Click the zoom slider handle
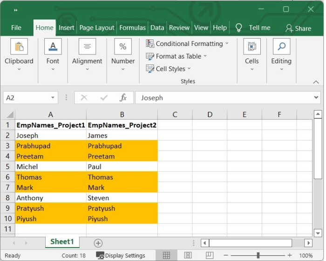Image resolution: width=326 pixels, height=261 pixels. pyautogui.click(x=258, y=255)
